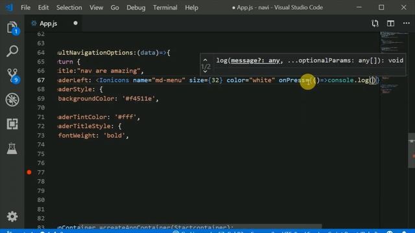Screen dimensions: 415x233
Task: Open the Terminal menu
Action: point(165,7)
